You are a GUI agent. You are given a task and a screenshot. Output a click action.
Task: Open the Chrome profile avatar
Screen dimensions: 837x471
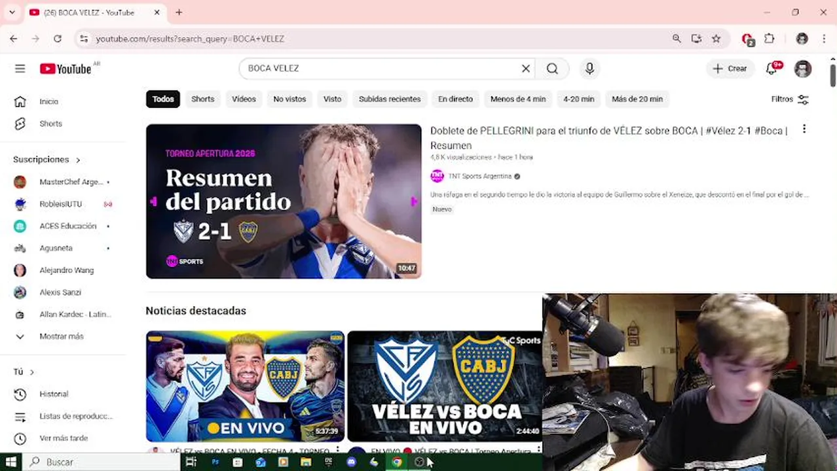802,39
